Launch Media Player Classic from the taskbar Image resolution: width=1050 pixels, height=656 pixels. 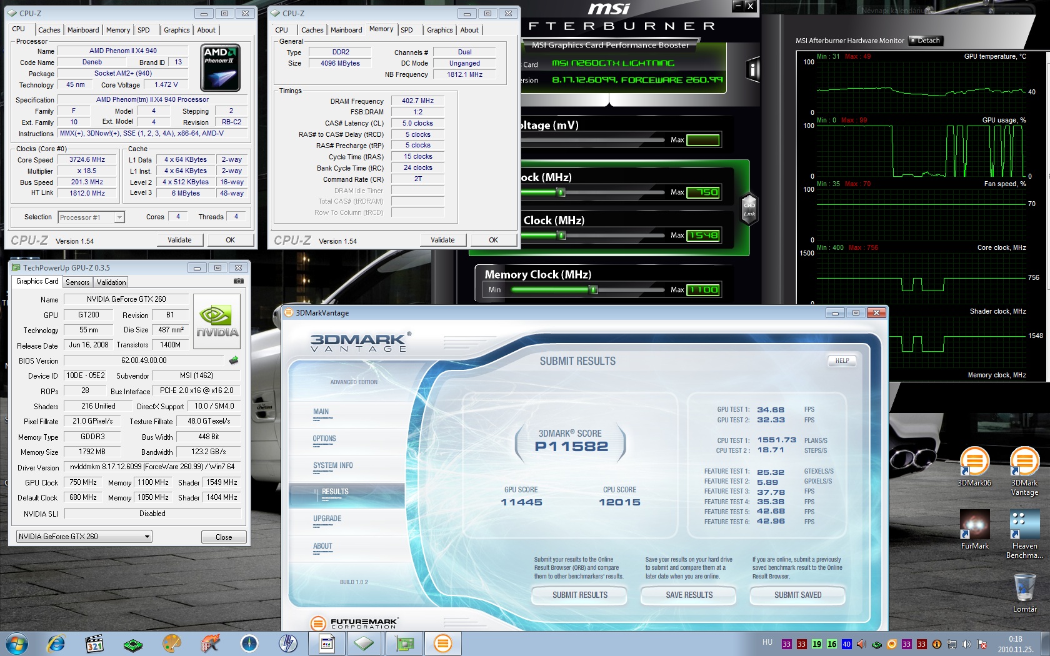(x=94, y=644)
